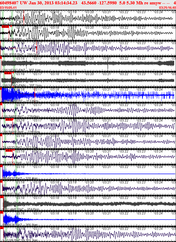Select the 'UW BABR BHE 326.0km' channel label
Screen dimensions: 176x242
(x=21, y=132)
